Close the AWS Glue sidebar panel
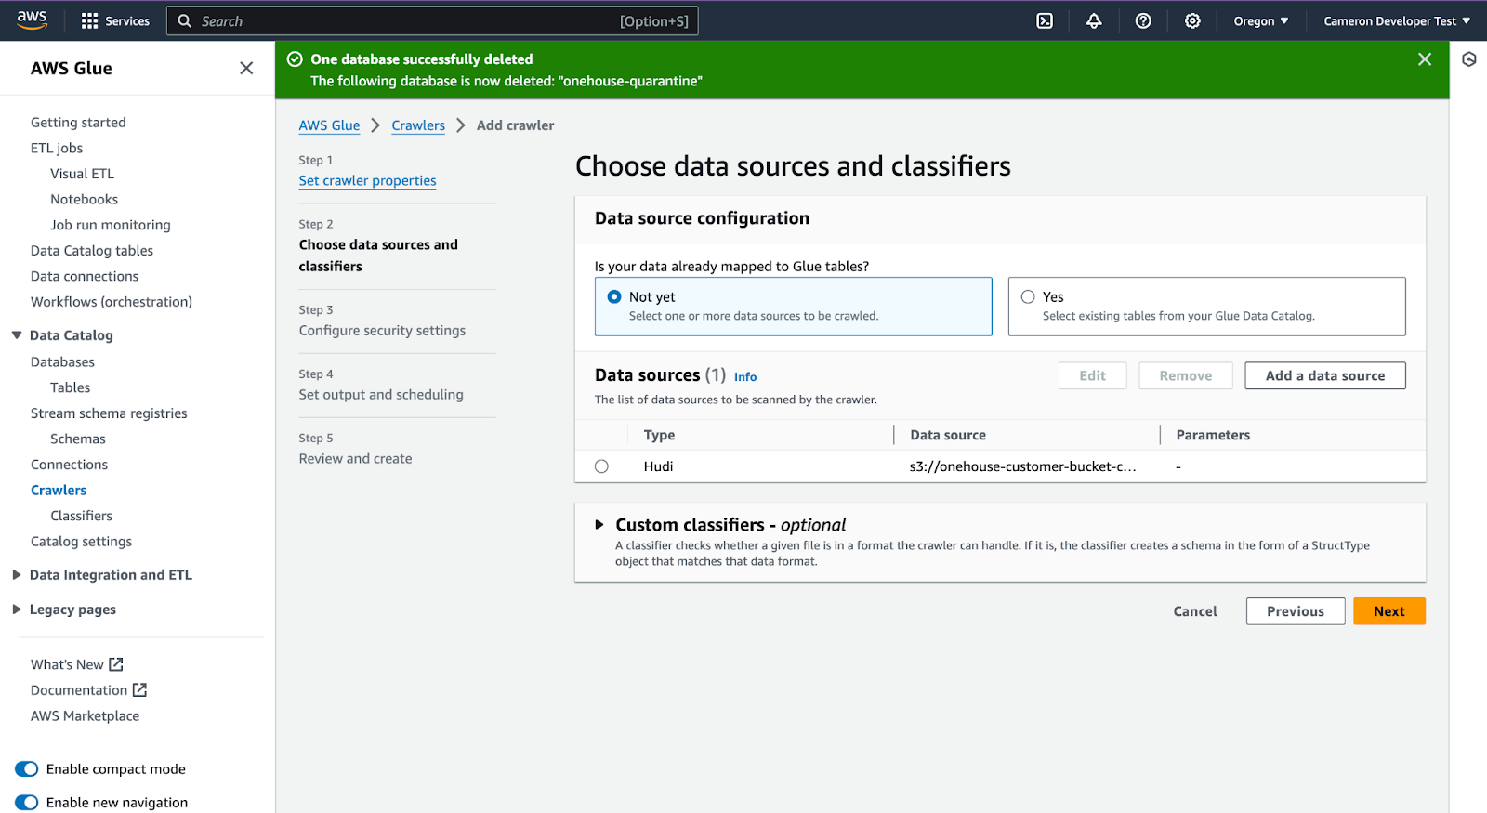 coord(246,68)
